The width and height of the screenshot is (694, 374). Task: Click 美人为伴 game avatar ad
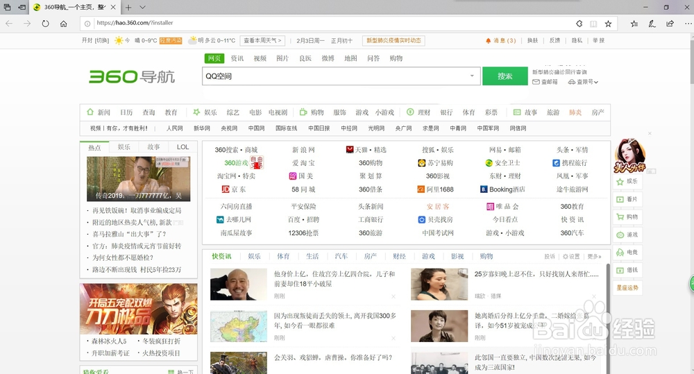tap(629, 156)
